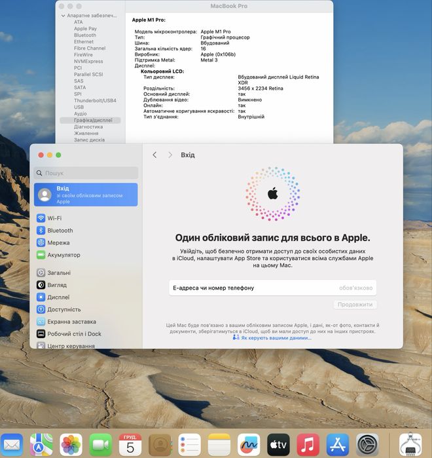Open the Мережа settings pane label
Image resolution: width=432 pixels, height=458 pixels.
coord(58,242)
